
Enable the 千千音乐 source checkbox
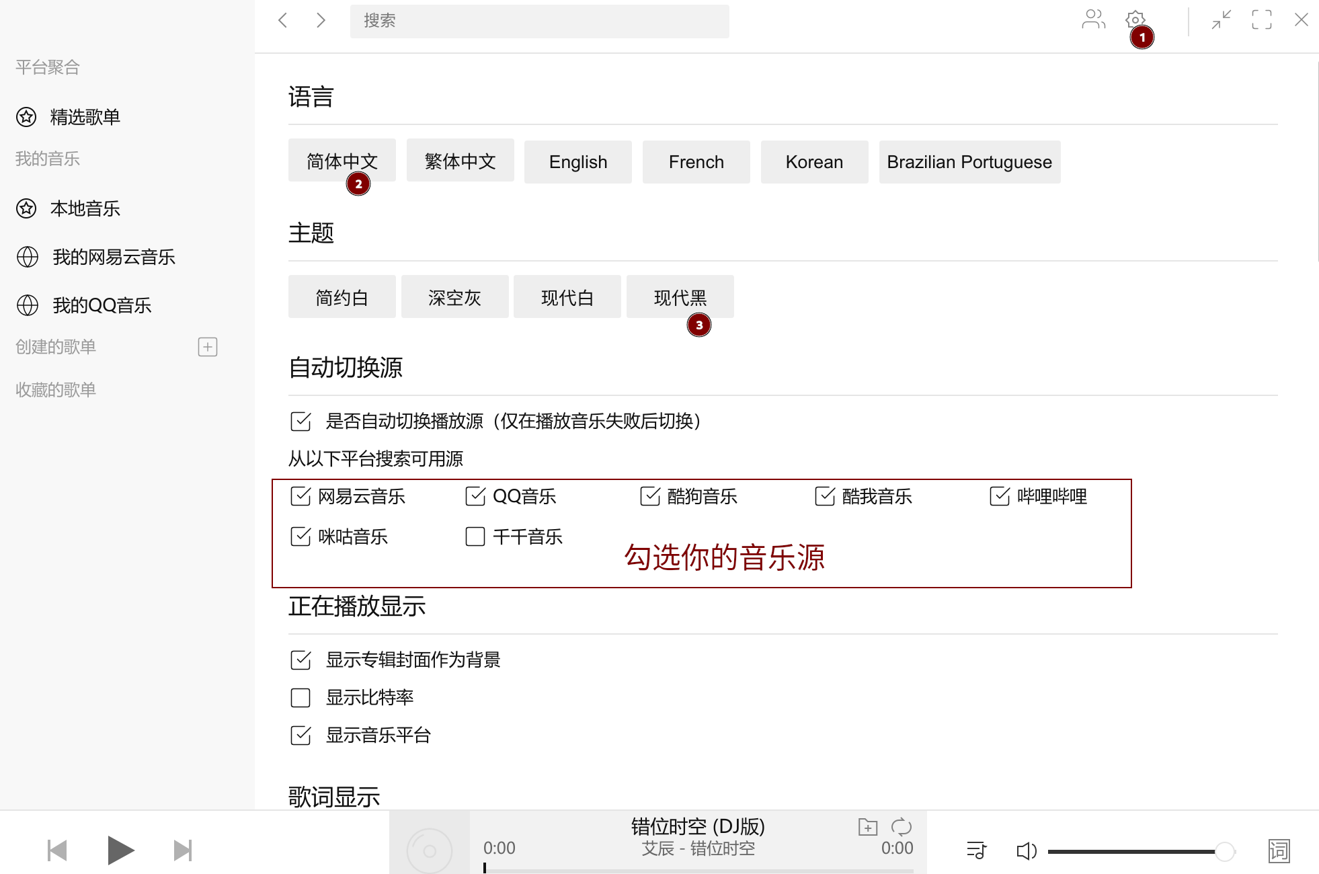coord(475,537)
